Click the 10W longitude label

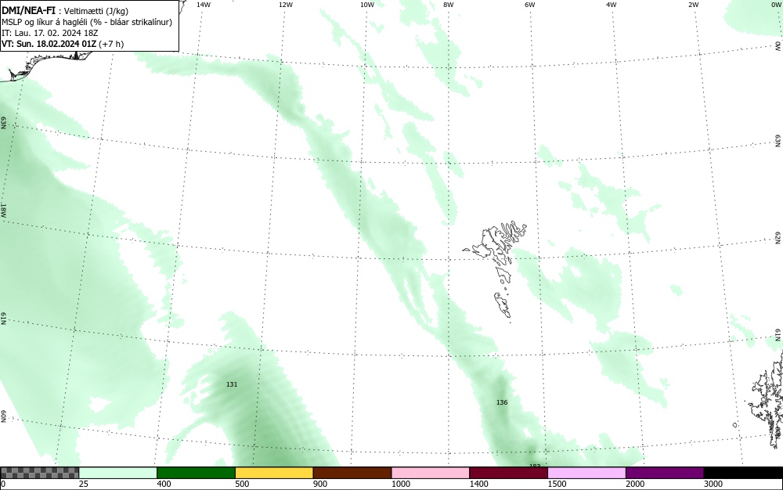[367, 5]
